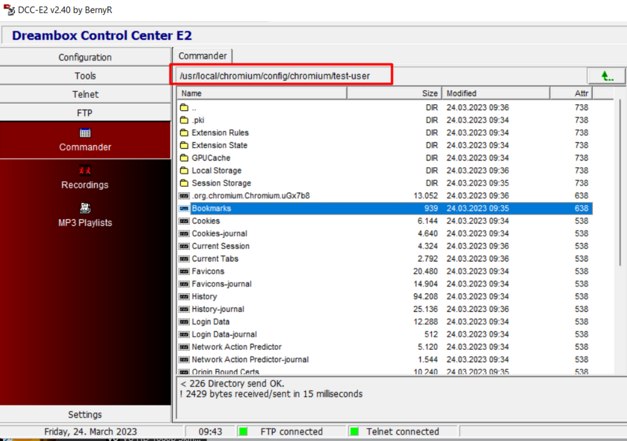
Task: Open MP3 Playlists icon in sidebar
Action: point(85,208)
